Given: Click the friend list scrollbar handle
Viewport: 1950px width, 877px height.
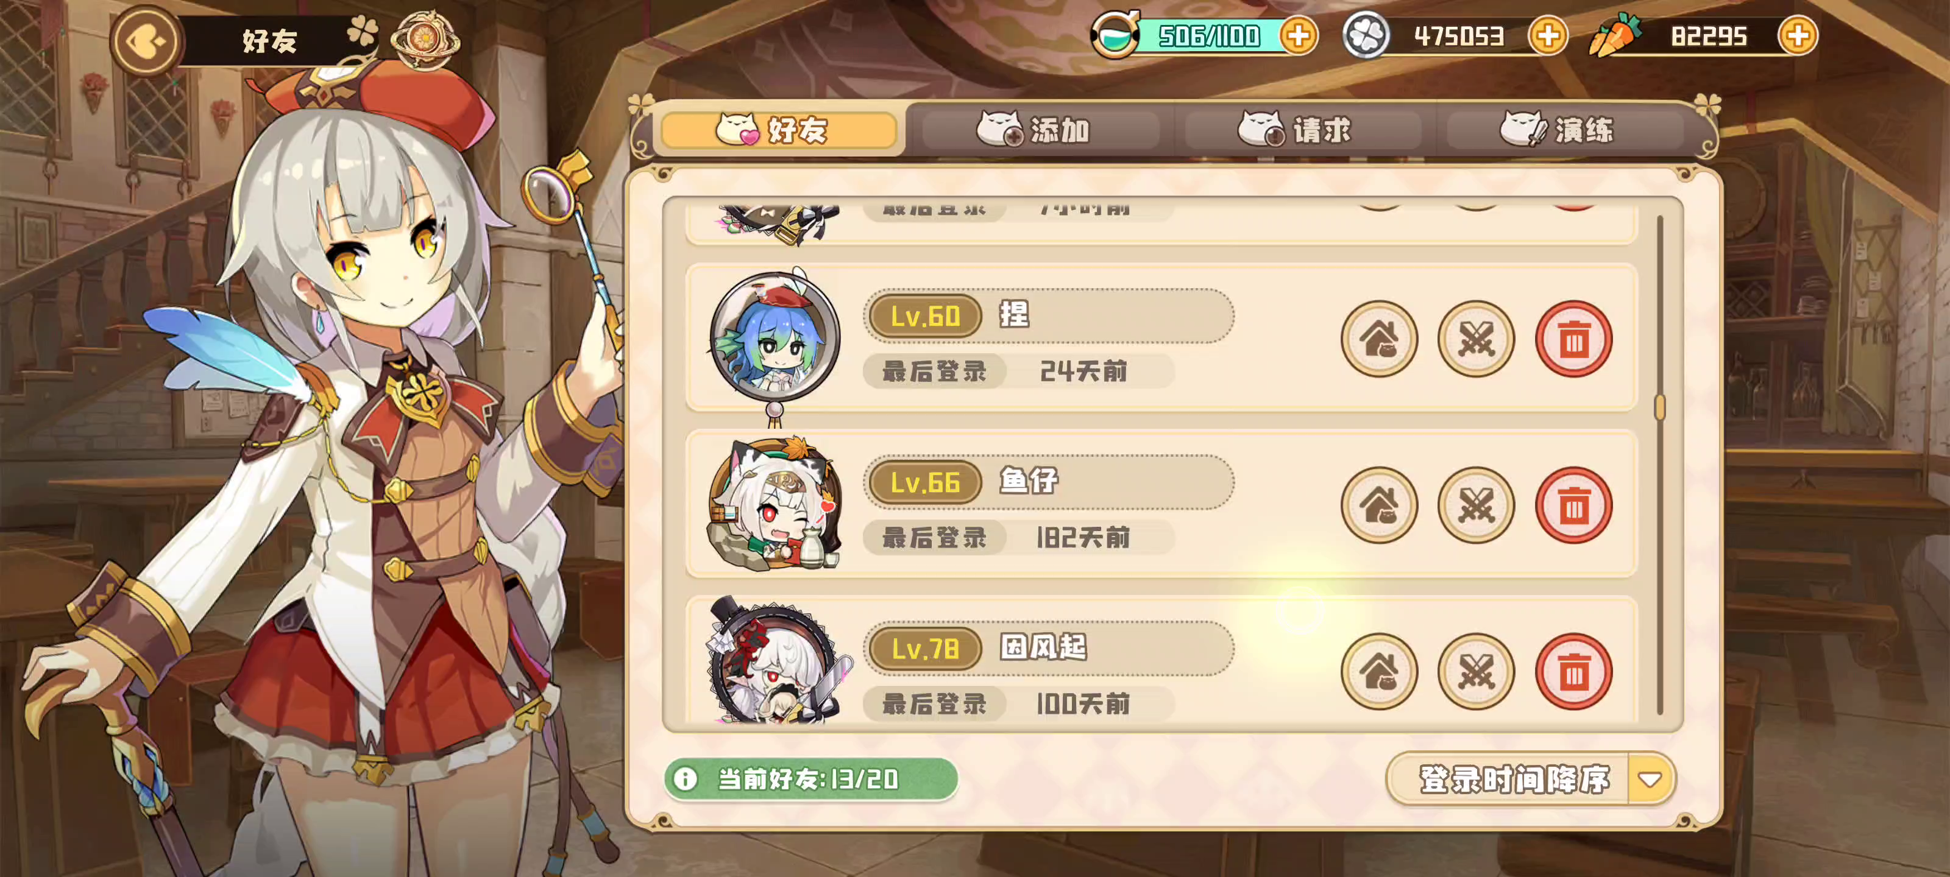Looking at the screenshot, I should [1659, 408].
